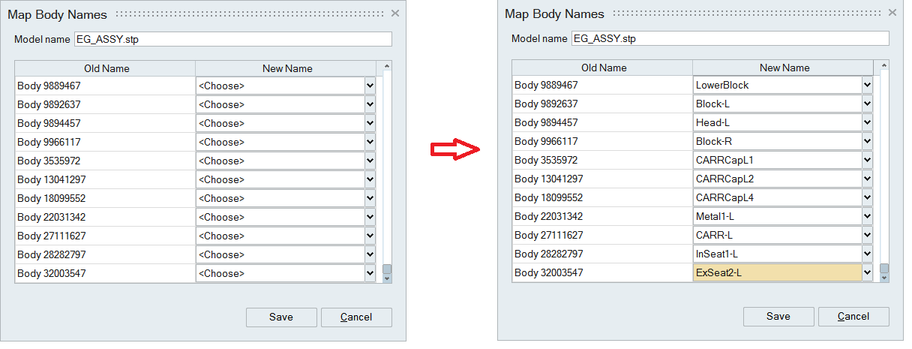The height and width of the screenshot is (349, 912).
Task: Save the mapped names in the right dialog
Action: tap(778, 316)
